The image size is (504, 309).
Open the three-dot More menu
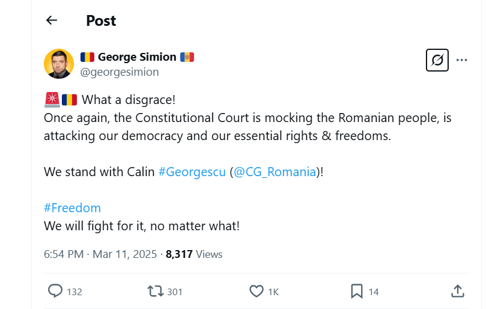[462, 60]
